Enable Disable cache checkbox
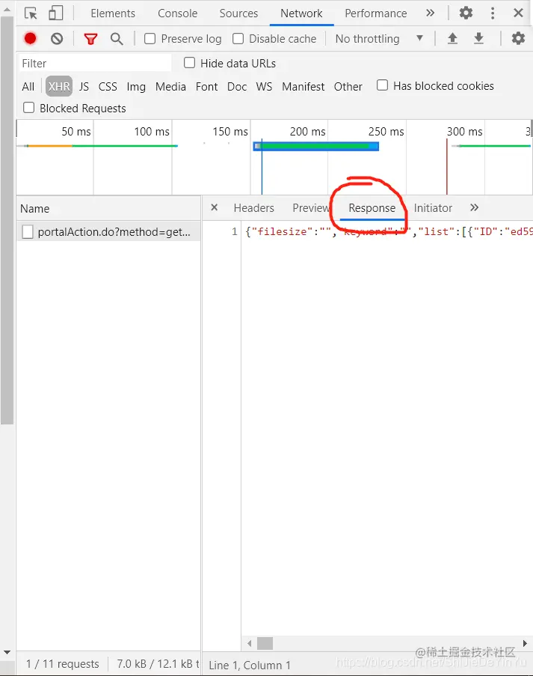533x676 pixels. [238, 39]
